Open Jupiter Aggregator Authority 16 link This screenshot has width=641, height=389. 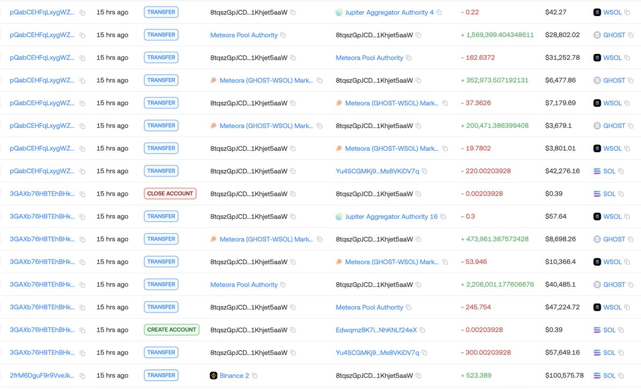391,217
